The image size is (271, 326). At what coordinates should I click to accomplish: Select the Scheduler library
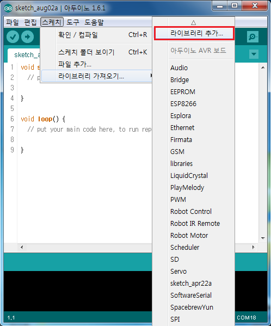194,248
